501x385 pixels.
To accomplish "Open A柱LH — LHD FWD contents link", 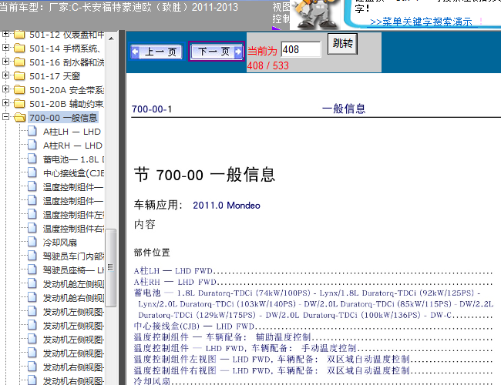I will click(173, 271).
